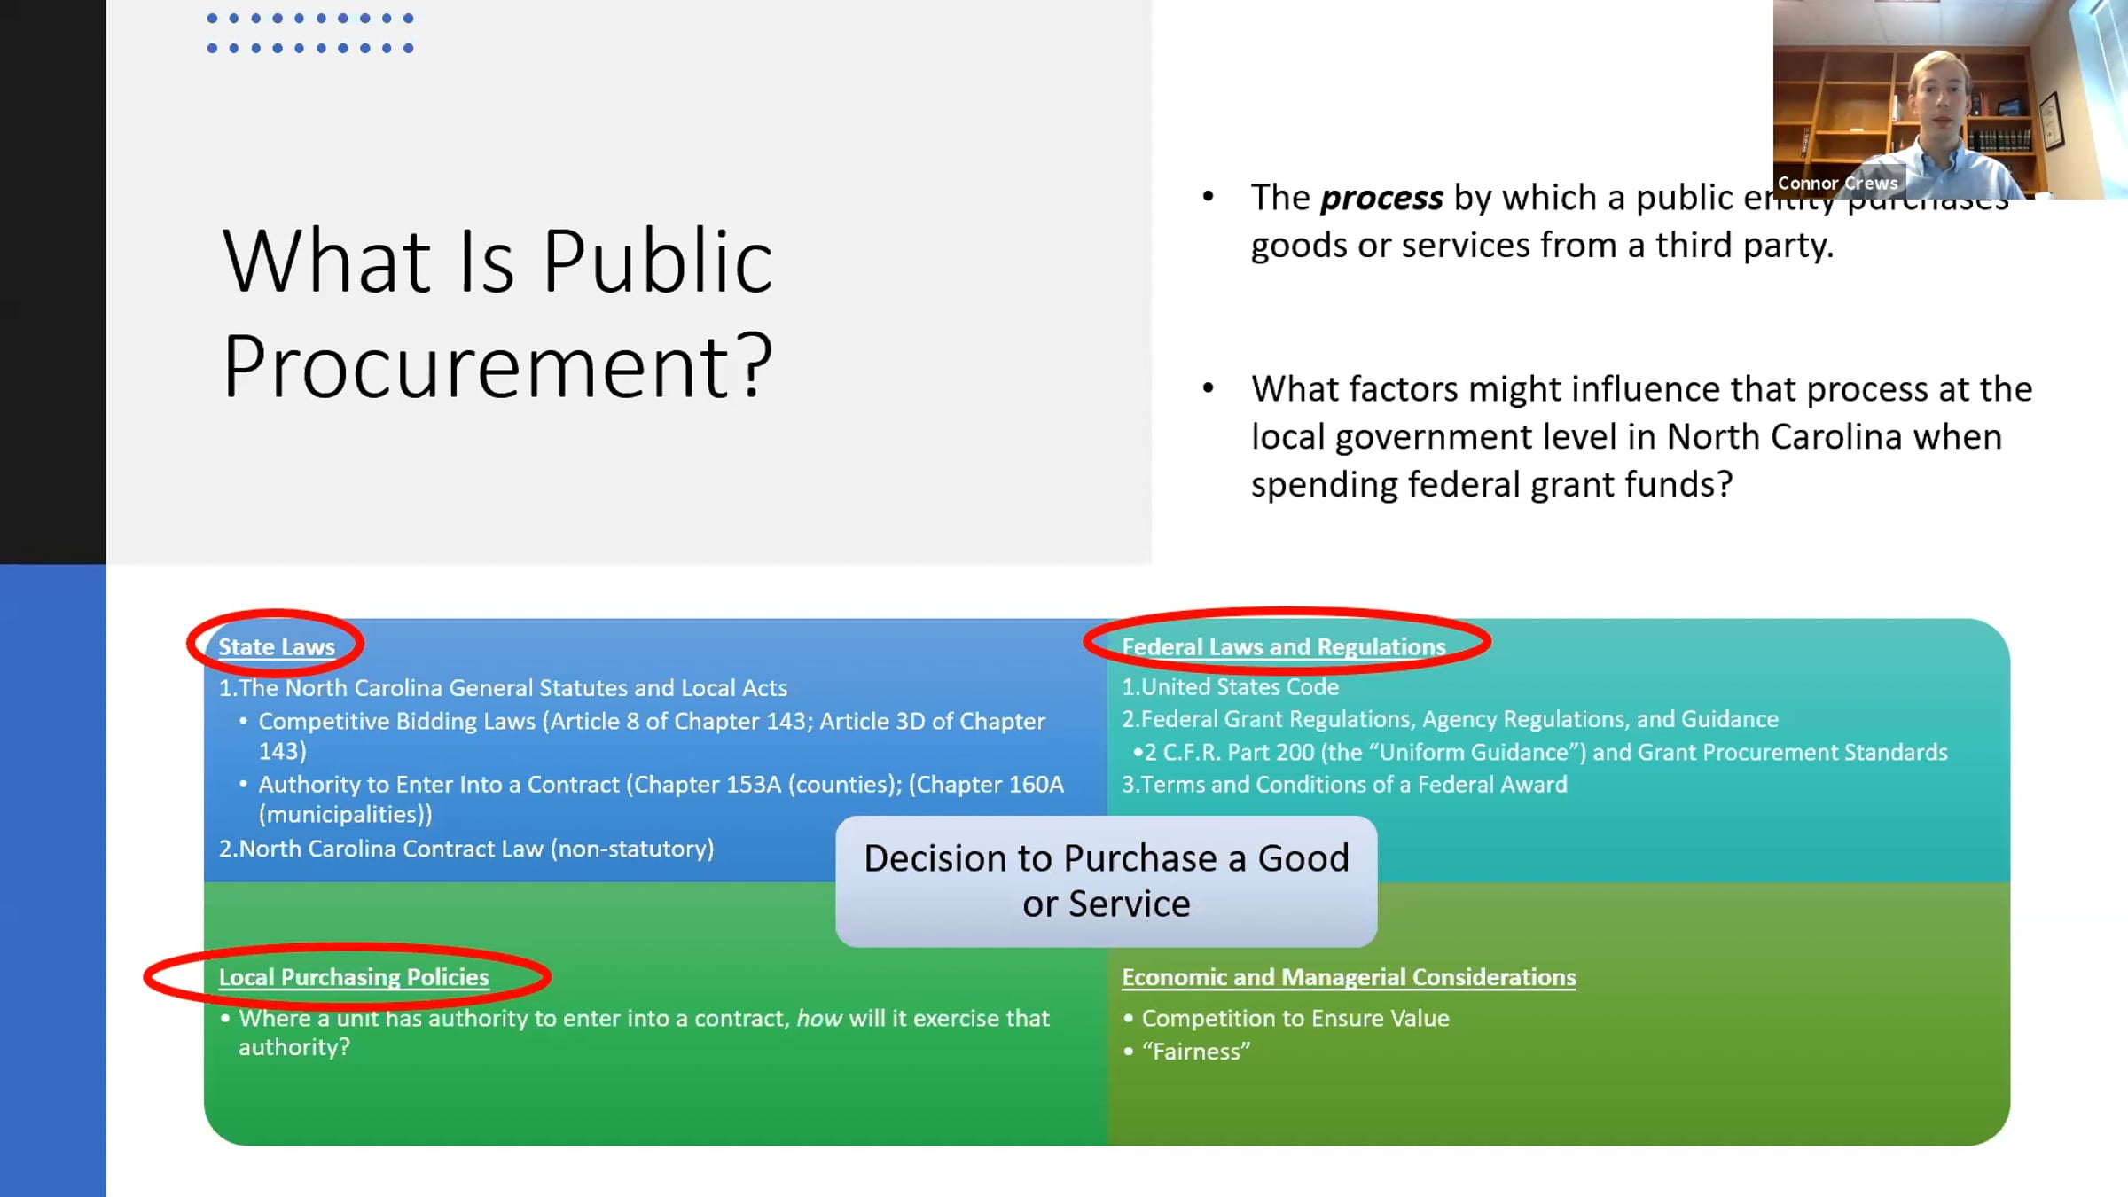Click Economic and Managerial Considerations heading
The height and width of the screenshot is (1197, 2128).
[1348, 977]
